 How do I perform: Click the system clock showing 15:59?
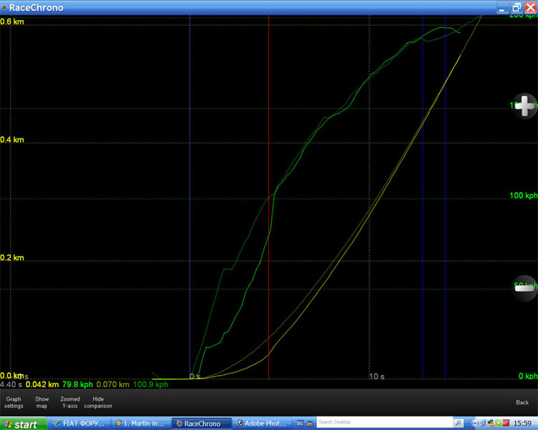pyautogui.click(x=525, y=424)
